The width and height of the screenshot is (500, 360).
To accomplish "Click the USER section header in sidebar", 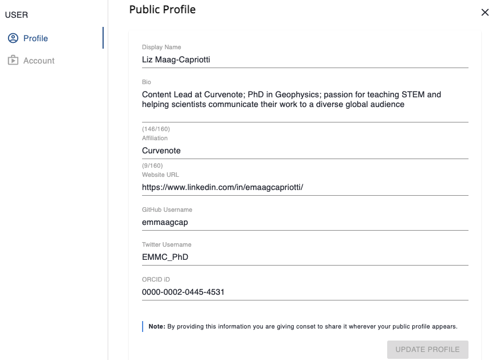I will 16,15.
